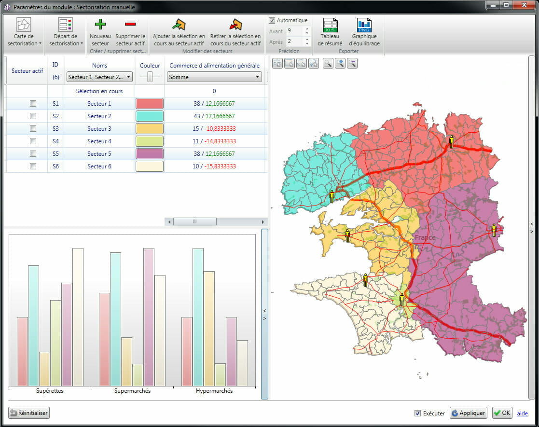Select the rectangle selection map tool

(x=290, y=63)
